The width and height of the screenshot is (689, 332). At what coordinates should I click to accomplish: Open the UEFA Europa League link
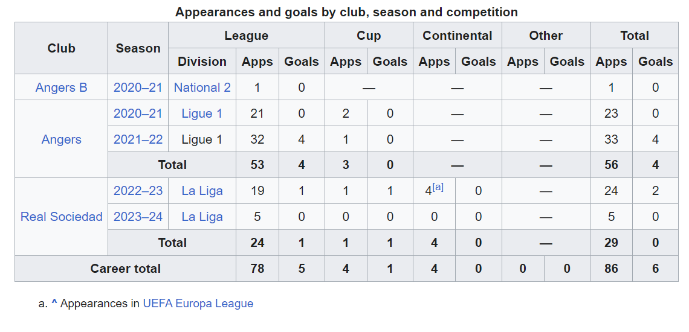point(198,303)
